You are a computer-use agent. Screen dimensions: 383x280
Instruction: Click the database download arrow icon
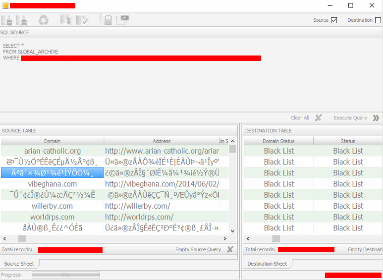(x=7, y=20)
